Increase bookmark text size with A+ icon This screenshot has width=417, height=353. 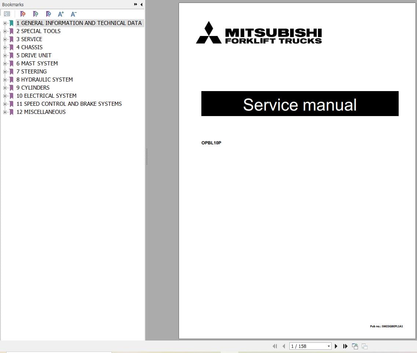point(61,14)
